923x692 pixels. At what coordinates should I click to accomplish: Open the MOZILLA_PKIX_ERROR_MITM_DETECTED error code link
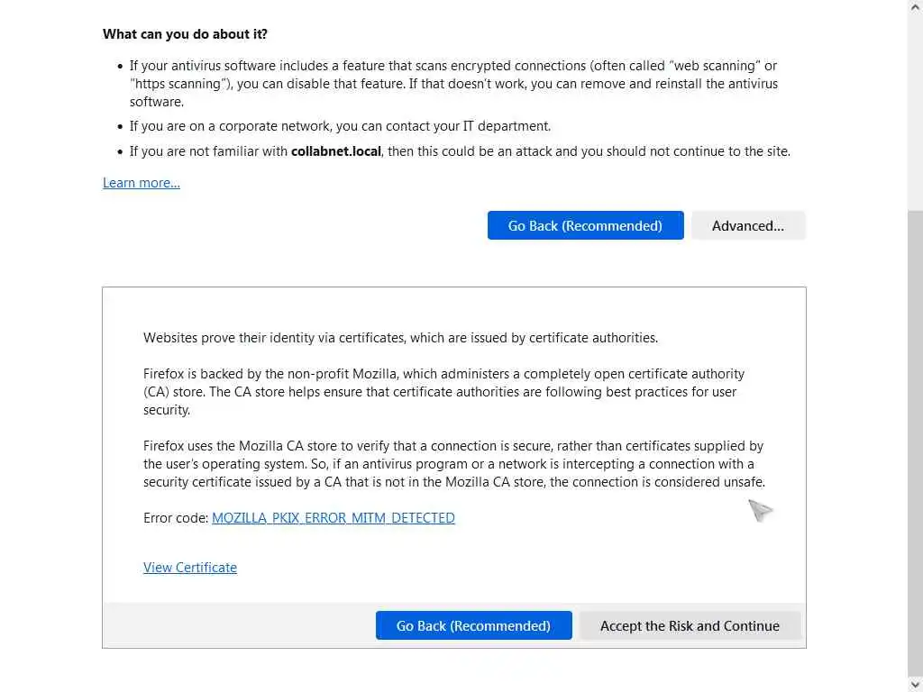(333, 518)
